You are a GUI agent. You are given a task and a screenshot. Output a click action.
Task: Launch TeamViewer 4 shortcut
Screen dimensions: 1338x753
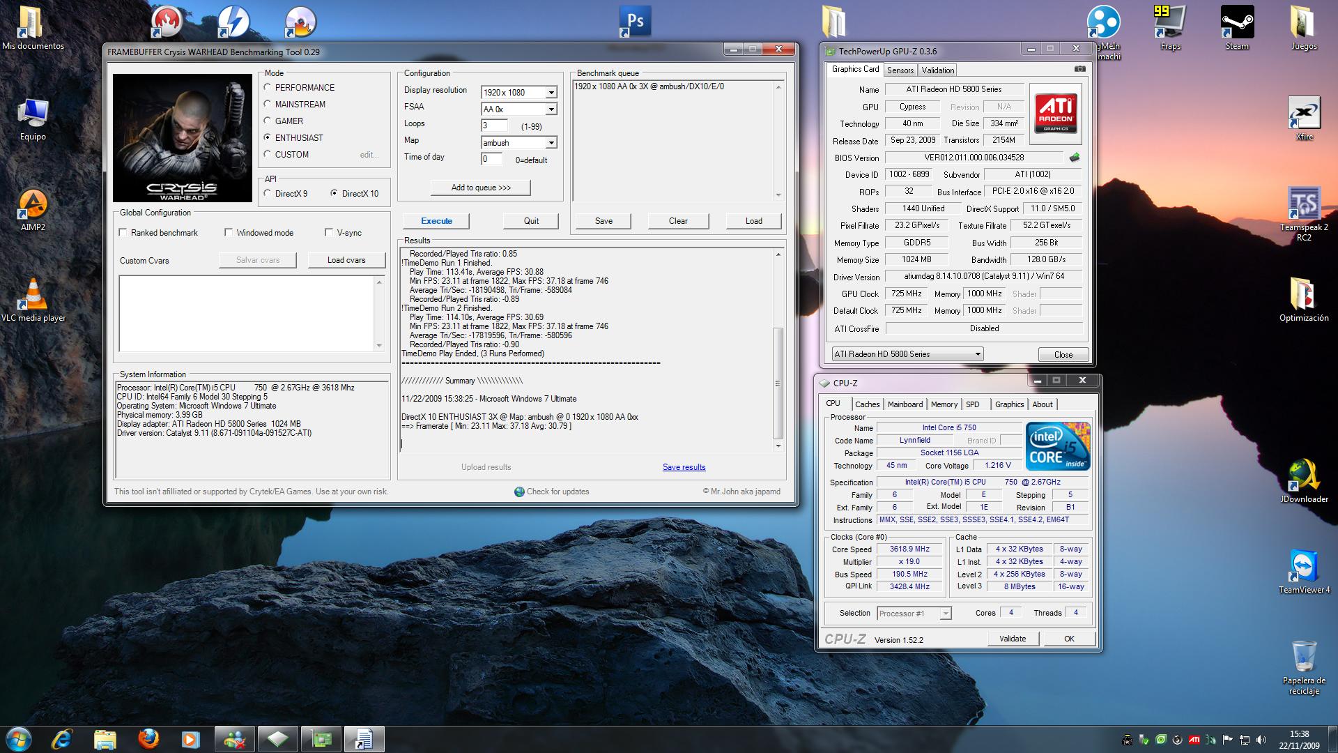[x=1304, y=572]
